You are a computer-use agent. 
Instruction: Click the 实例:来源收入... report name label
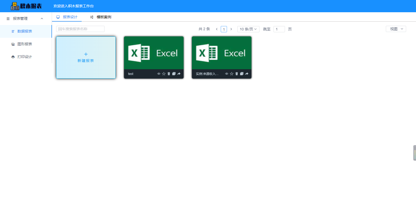[207, 74]
